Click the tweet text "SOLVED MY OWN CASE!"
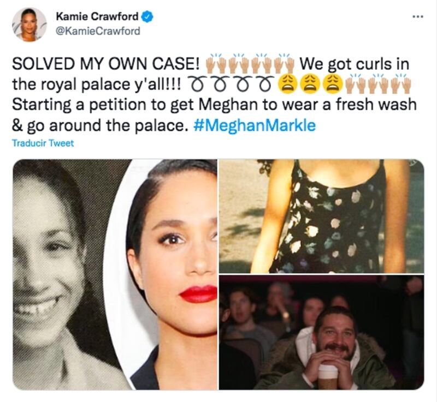Image resolution: width=437 pixels, height=402 pixels. [106, 64]
